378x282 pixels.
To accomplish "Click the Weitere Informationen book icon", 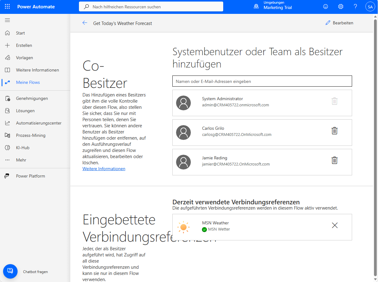I will pyautogui.click(x=7, y=70).
